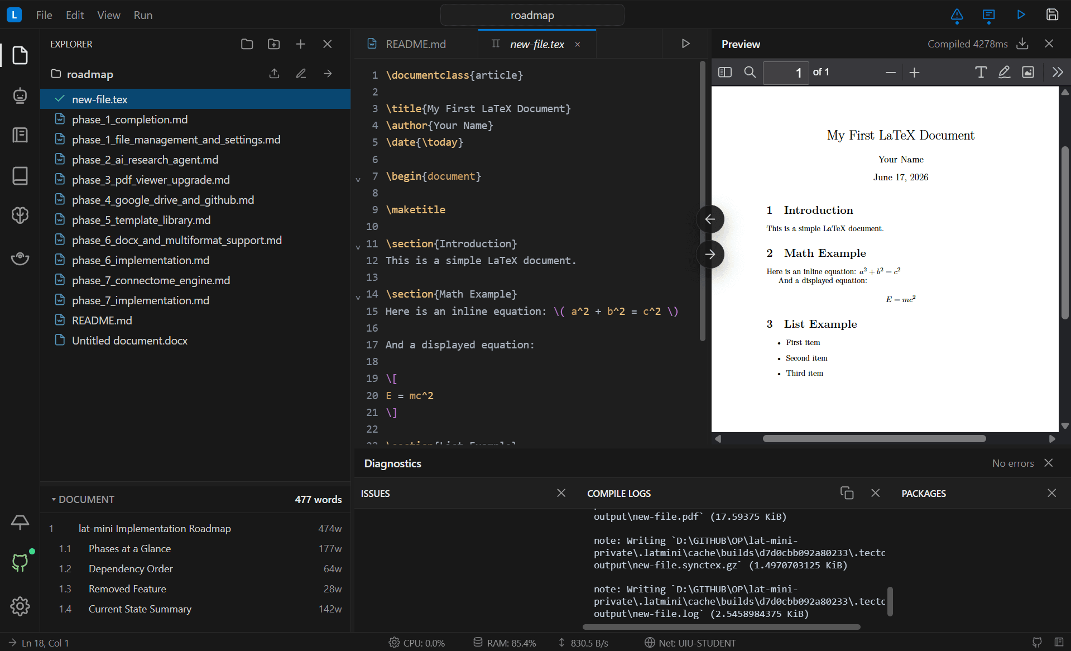Screen dimensions: 1071x651
Task: Open the chat panel icon in title bar
Action: coord(988,15)
